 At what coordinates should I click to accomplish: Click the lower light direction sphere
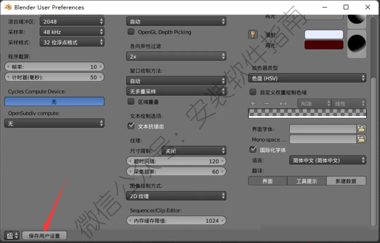(356, 44)
